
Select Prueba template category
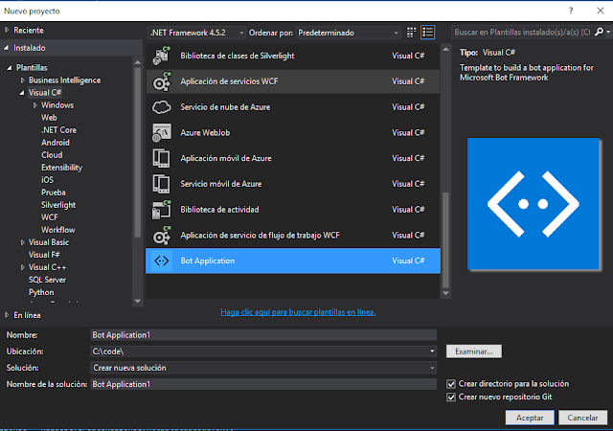pyautogui.click(x=54, y=193)
